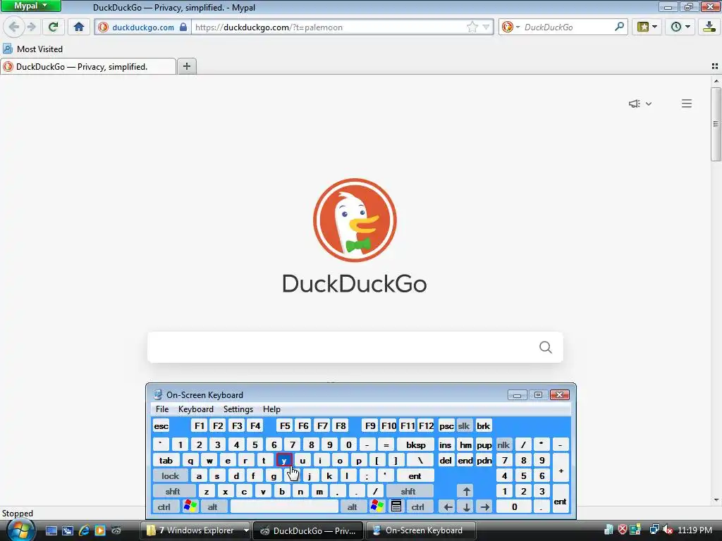This screenshot has width=722, height=541.
Task: Click the browser forward arrow
Action: (x=31, y=27)
